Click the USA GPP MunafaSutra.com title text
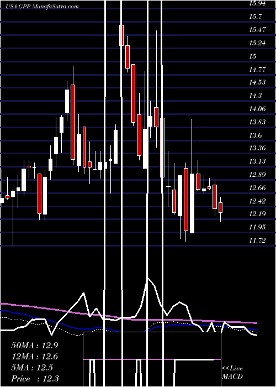The height and width of the screenshot is (387, 276). click(x=43, y=6)
